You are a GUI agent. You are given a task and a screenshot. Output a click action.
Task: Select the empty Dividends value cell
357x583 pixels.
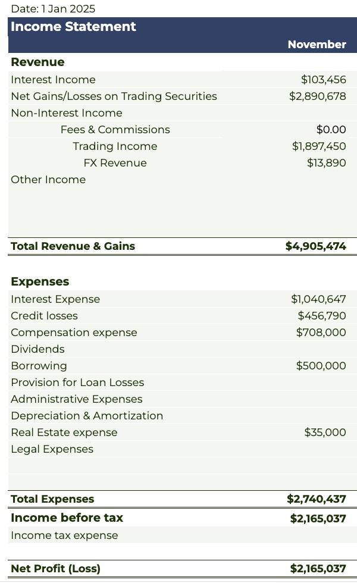pos(290,349)
